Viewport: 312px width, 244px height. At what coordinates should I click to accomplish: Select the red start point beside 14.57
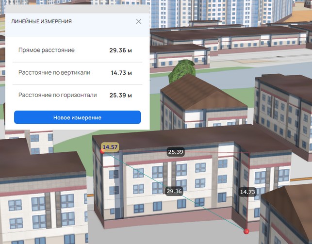102,151
